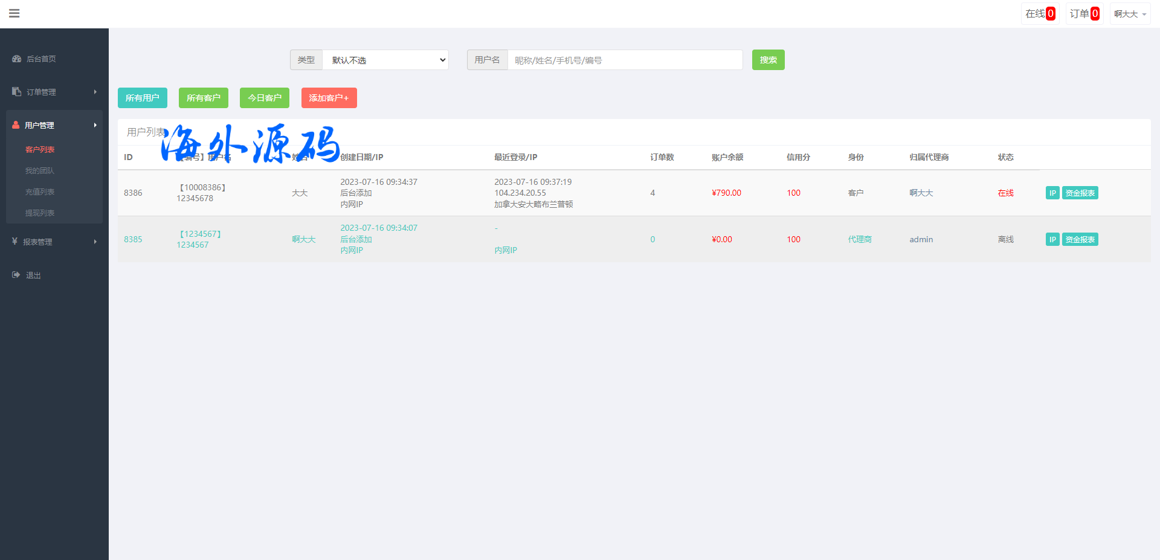Focus the 用户名 search input field
1160x560 pixels.
pos(625,60)
